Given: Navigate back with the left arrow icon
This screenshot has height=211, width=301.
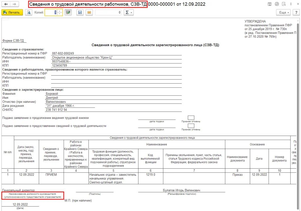Looking at the screenshot, I should click(x=6, y=4).
